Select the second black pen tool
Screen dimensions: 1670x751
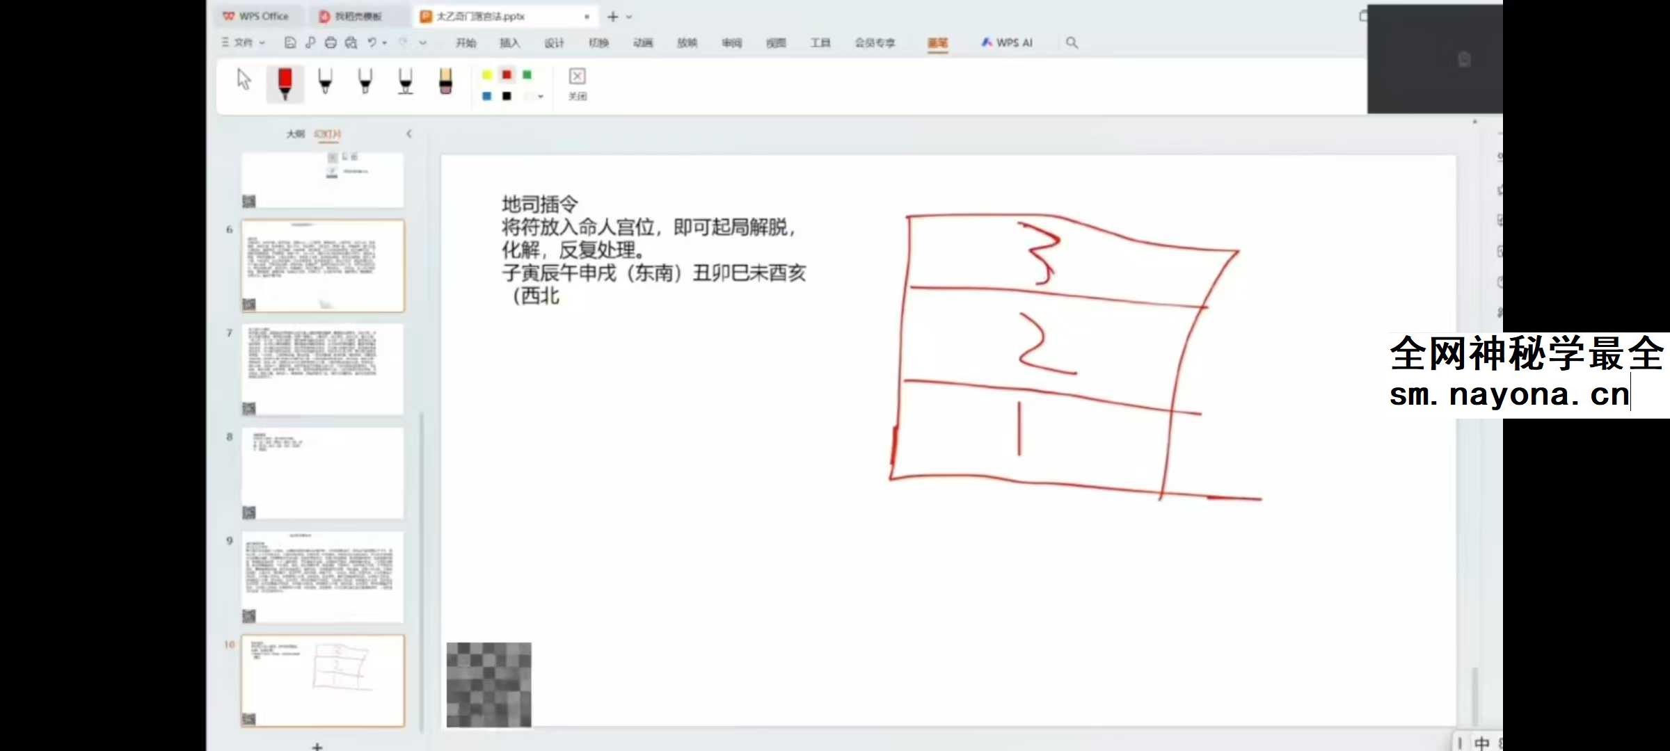tap(365, 81)
